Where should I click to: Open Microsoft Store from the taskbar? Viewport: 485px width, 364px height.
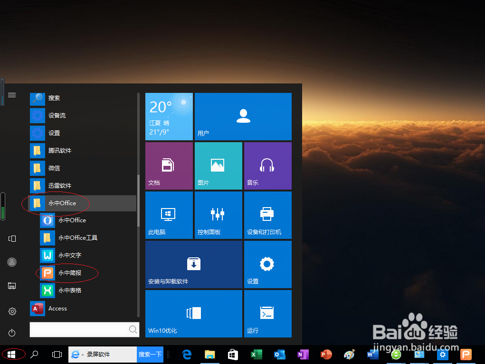[x=233, y=355]
